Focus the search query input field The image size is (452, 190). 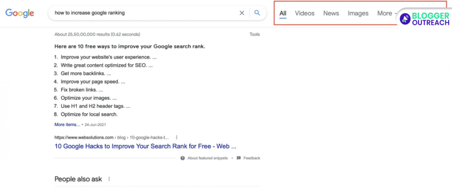pos(141,13)
